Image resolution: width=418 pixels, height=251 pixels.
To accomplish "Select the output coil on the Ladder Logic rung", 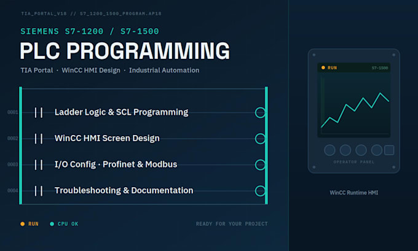I will (x=260, y=112).
